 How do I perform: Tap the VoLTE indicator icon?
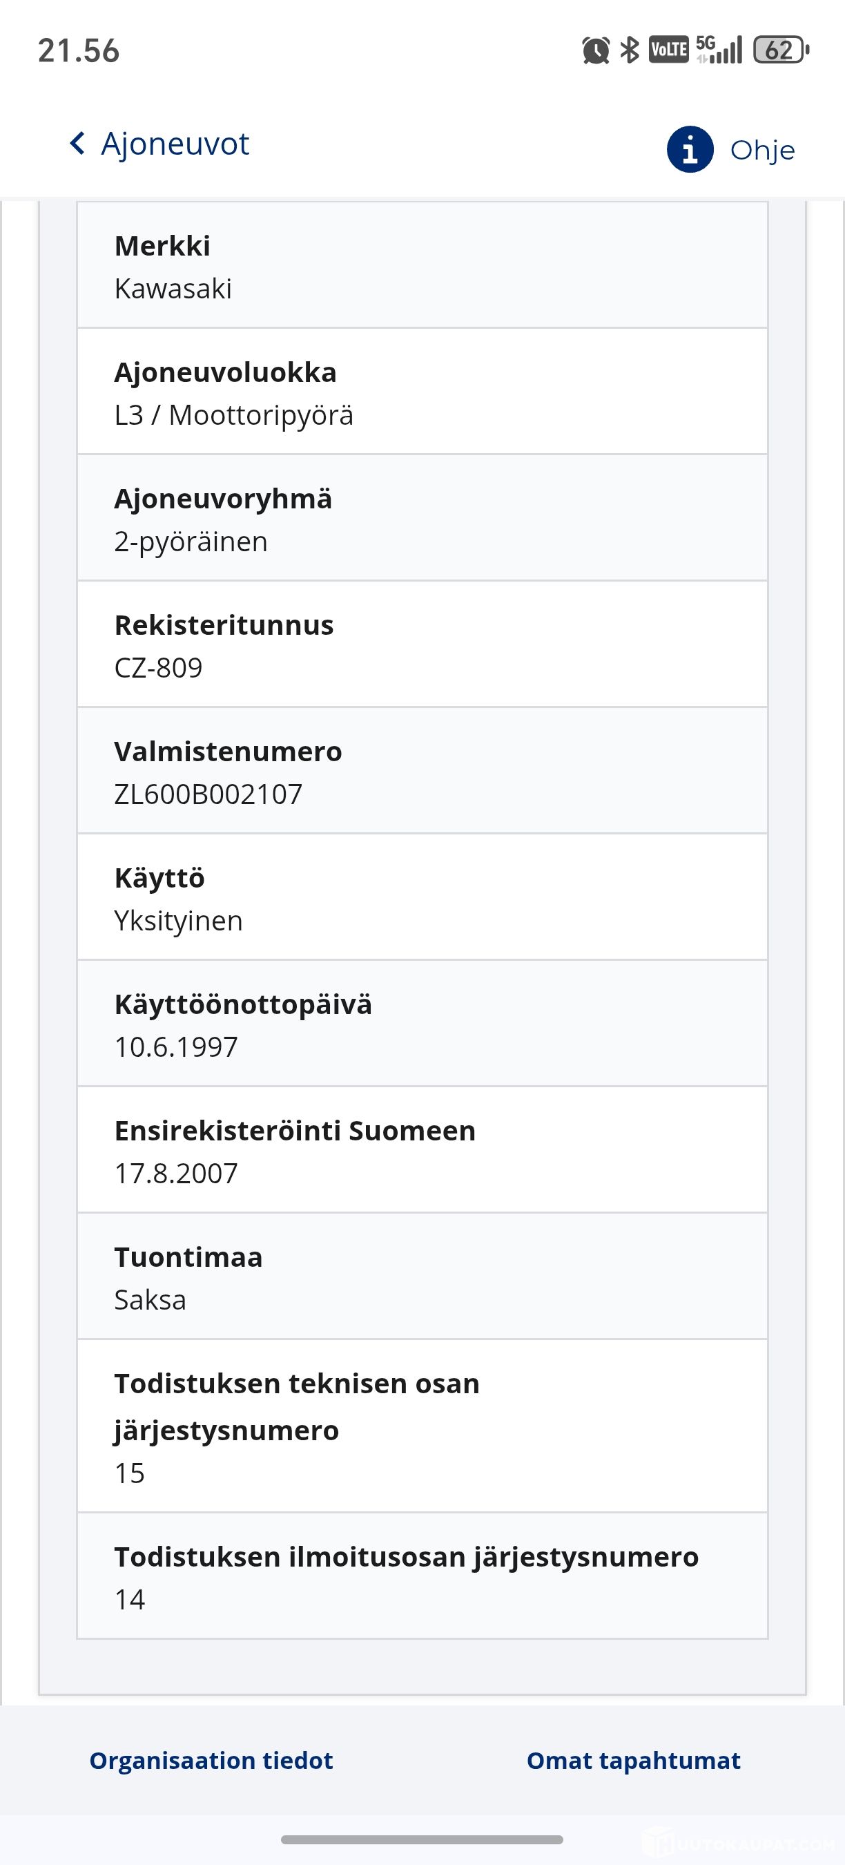pos(668,50)
